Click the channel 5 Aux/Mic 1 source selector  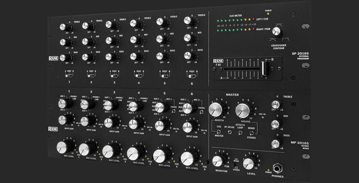point(160,107)
